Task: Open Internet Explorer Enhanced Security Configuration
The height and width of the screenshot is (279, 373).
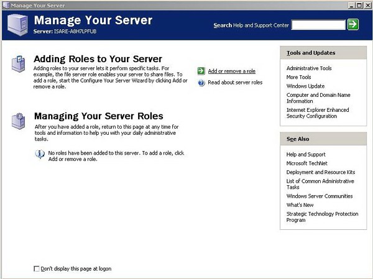Action: [318, 113]
